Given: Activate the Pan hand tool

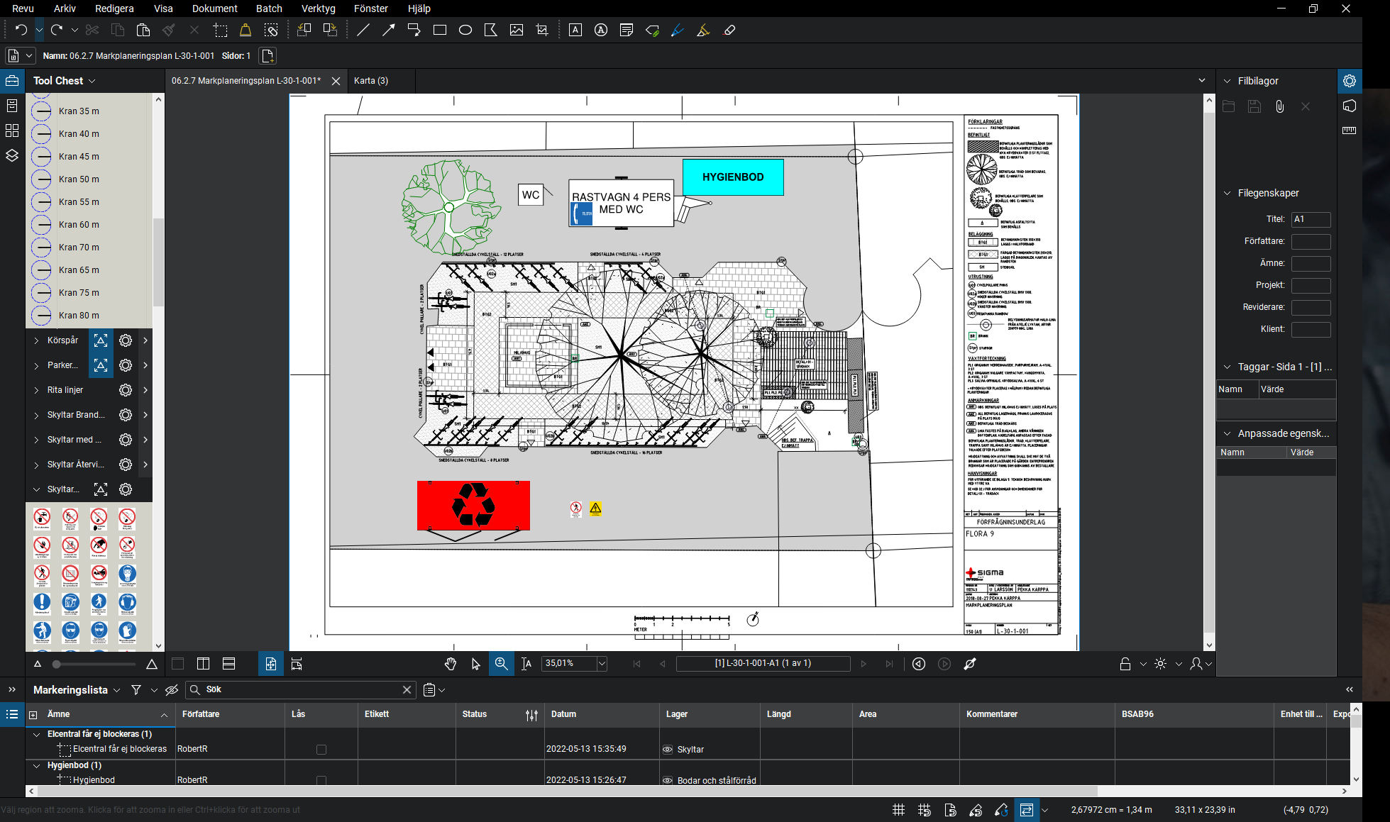Looking at the screenshot, I should point(451,664).
